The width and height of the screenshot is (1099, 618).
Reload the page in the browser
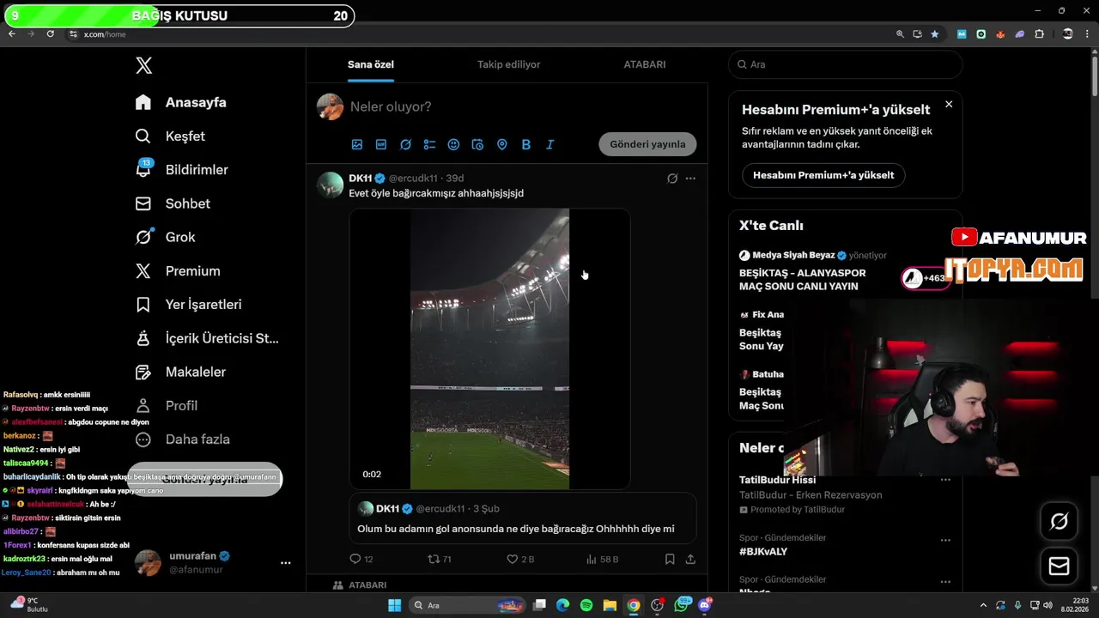tap(50, 34)
